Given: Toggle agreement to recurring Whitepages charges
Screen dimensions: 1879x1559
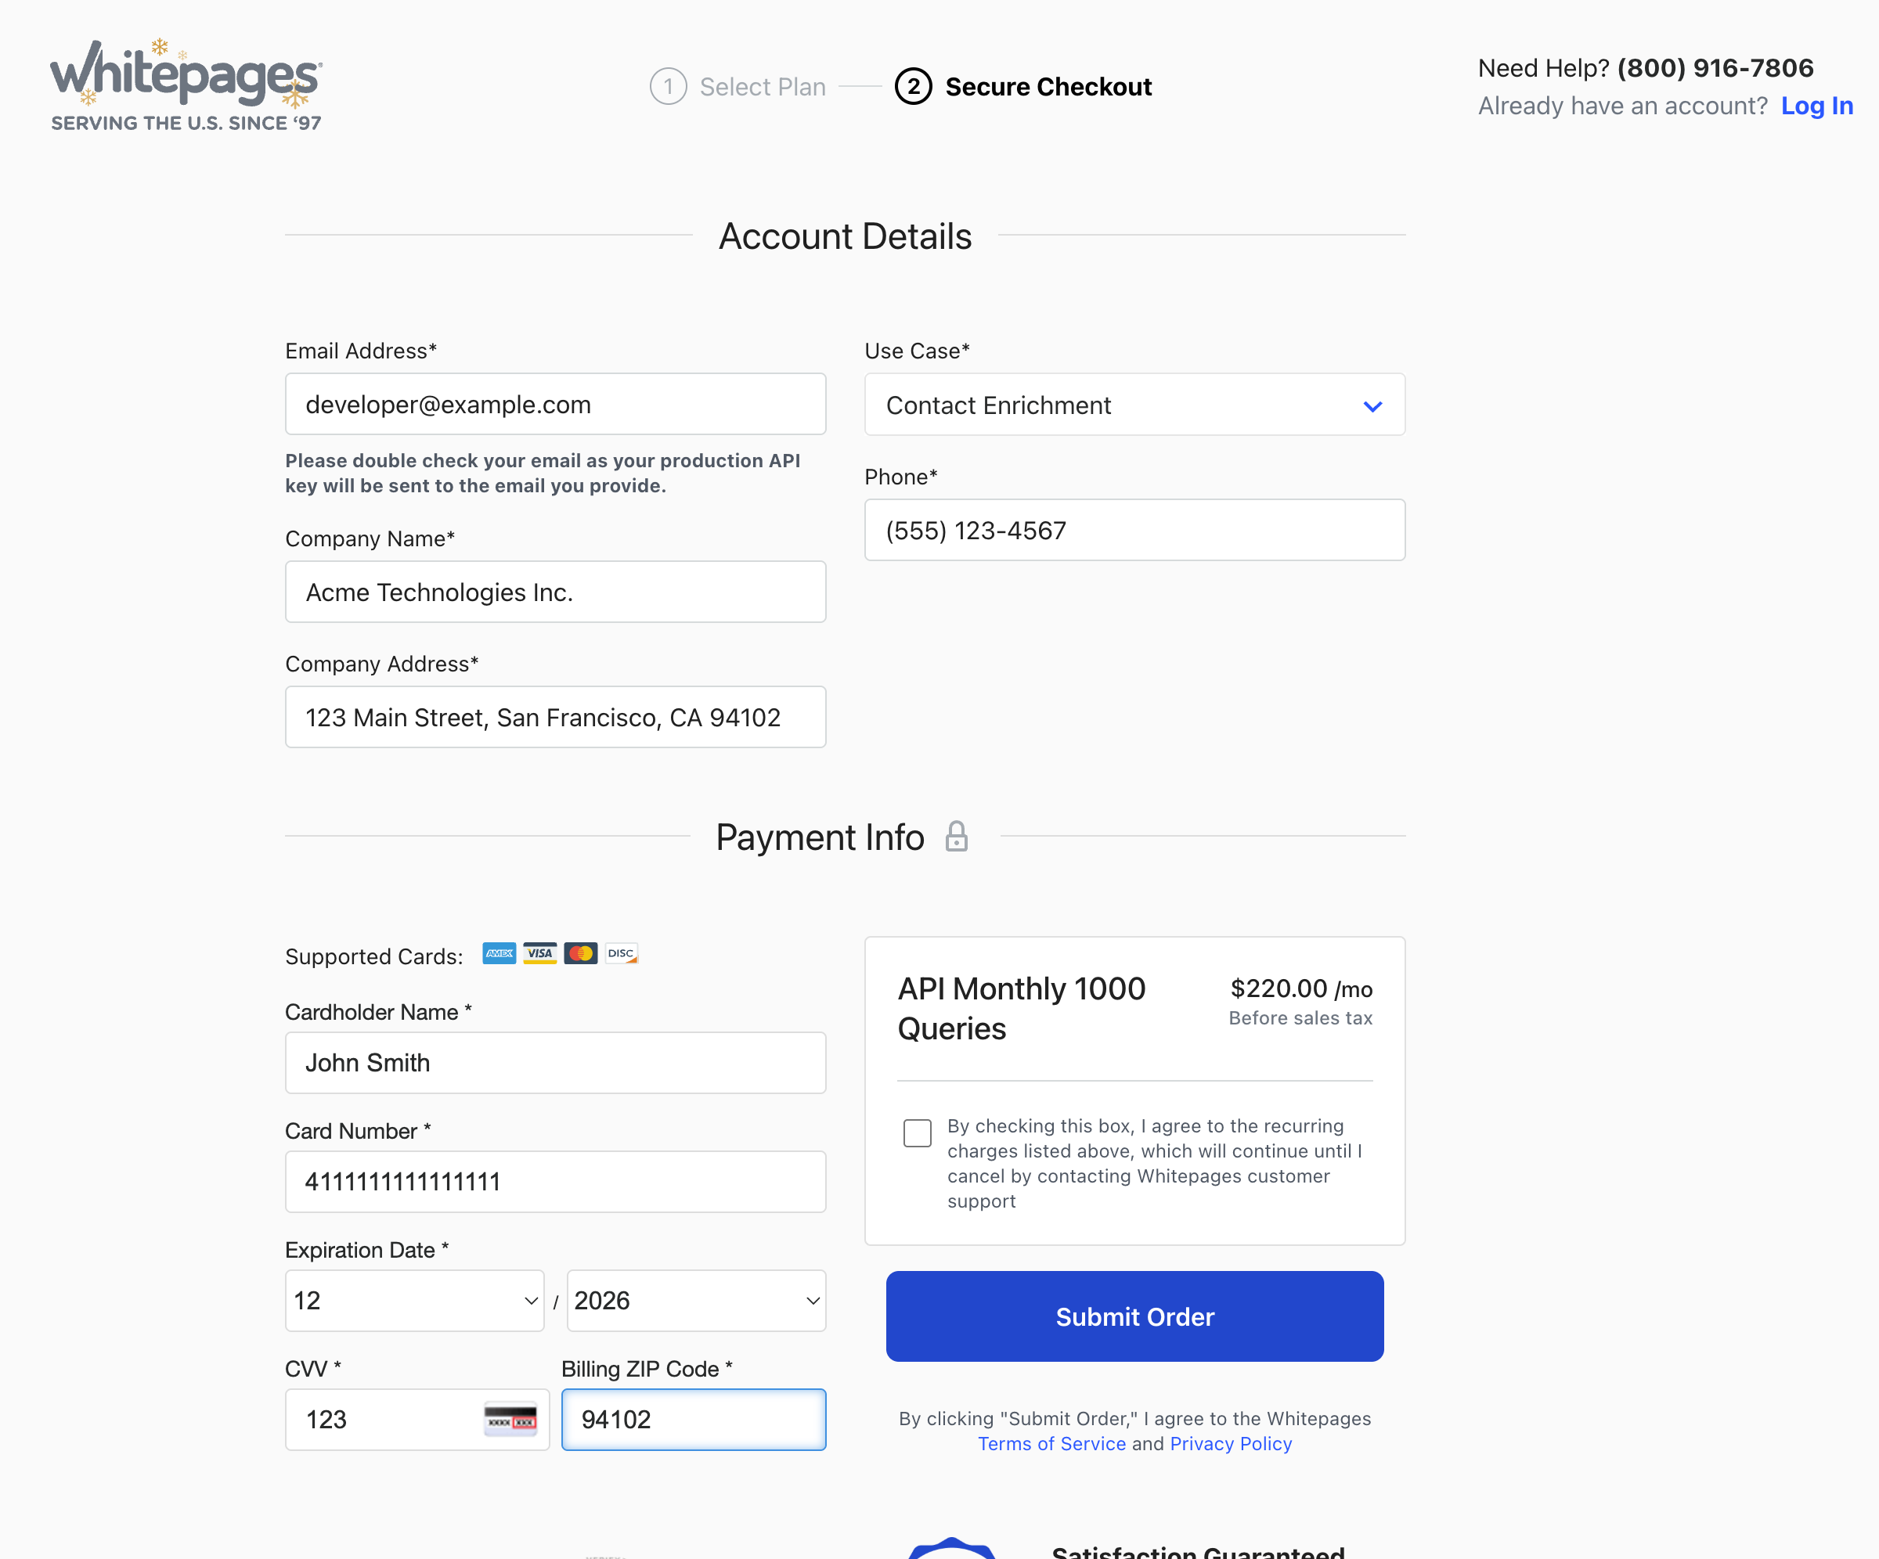Looking at the screenshot, I should [917, 1133].
